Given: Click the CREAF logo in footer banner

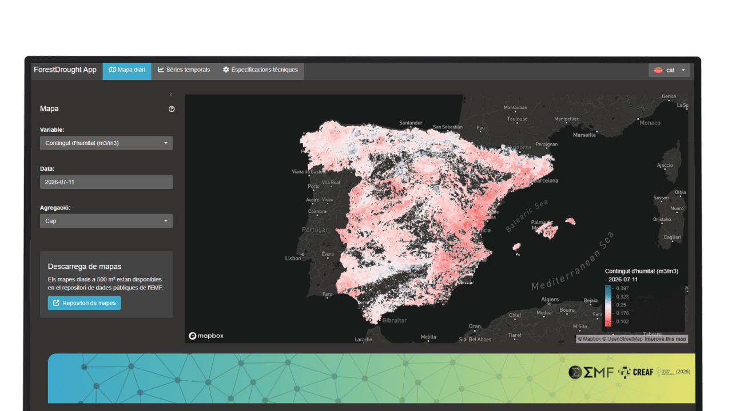Looking at the screenshot, I should (x=635, y=372).
